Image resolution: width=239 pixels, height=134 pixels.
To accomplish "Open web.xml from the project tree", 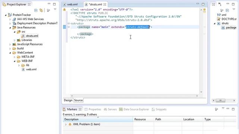I will tap(31, 69).
